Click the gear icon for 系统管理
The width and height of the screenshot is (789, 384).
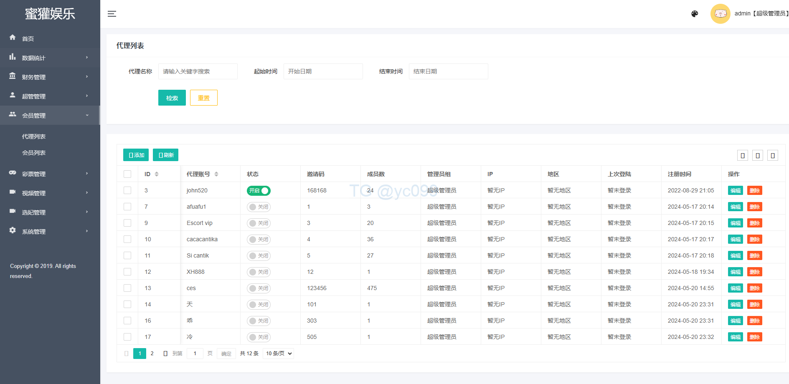point(13,230)
